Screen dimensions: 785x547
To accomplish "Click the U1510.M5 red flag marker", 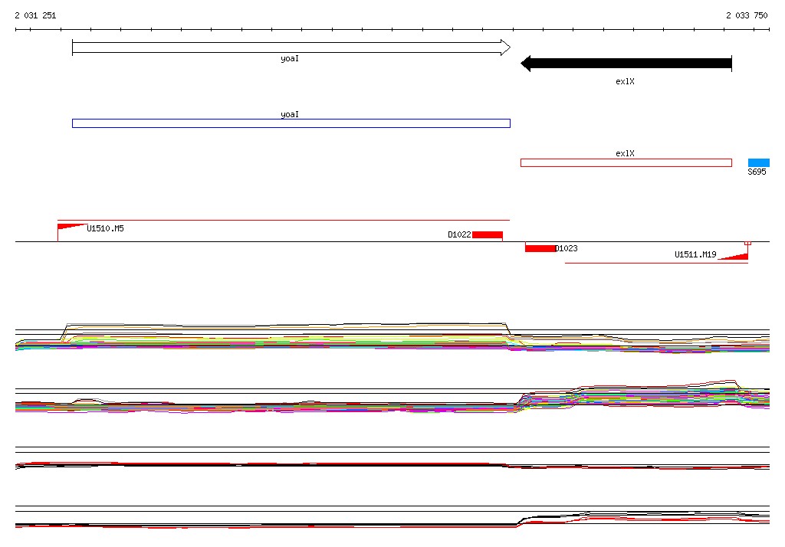I will 71,227.
